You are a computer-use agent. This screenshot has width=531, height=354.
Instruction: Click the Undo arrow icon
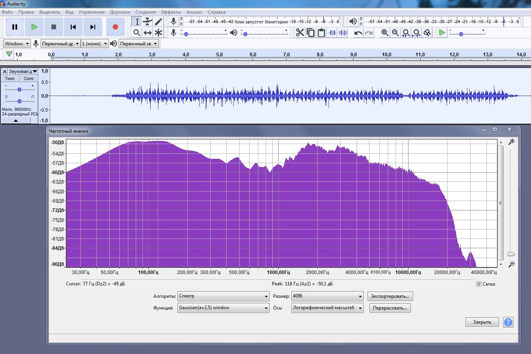click(358, 33)
